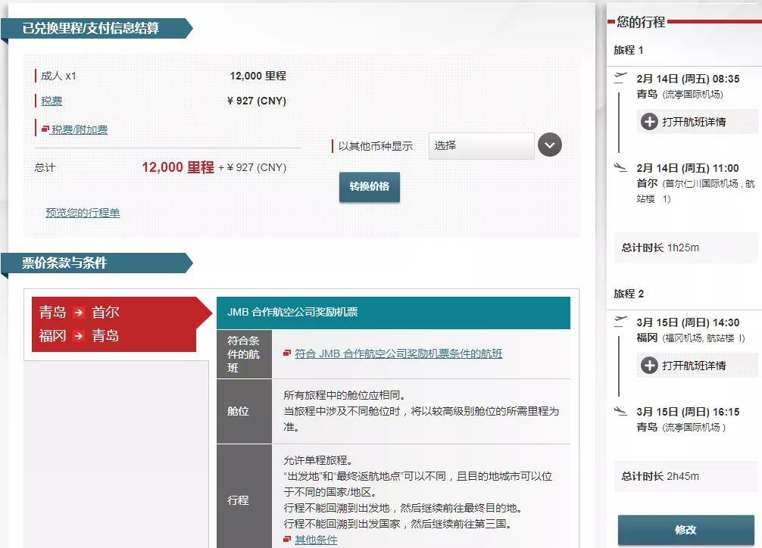This screenshot has height=548, width=762.
Task: Click the arrow icon between 青岛 and 首尔
Action: click(x=78, y=313)
